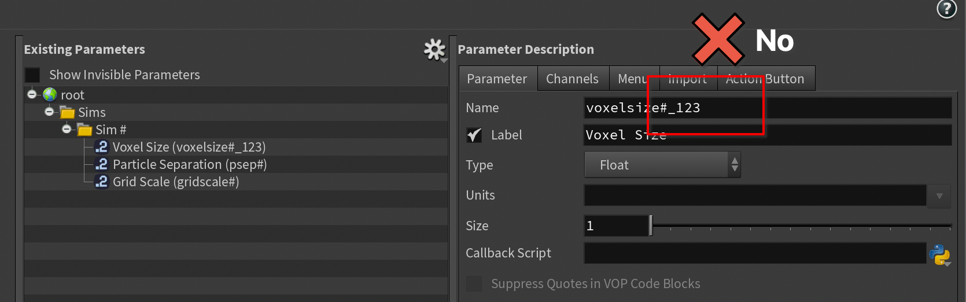Open the Units dropdown arrow
Viewport: 966px width, 302px height.
point(939,196)
